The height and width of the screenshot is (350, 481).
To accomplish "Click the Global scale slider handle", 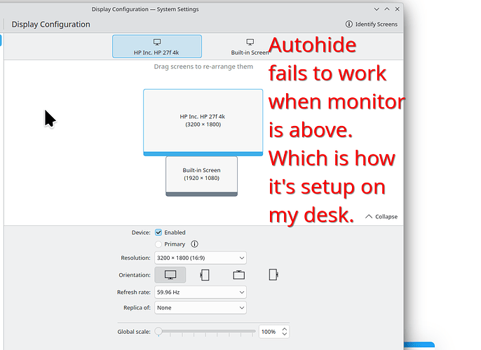I will pos(158,331).
